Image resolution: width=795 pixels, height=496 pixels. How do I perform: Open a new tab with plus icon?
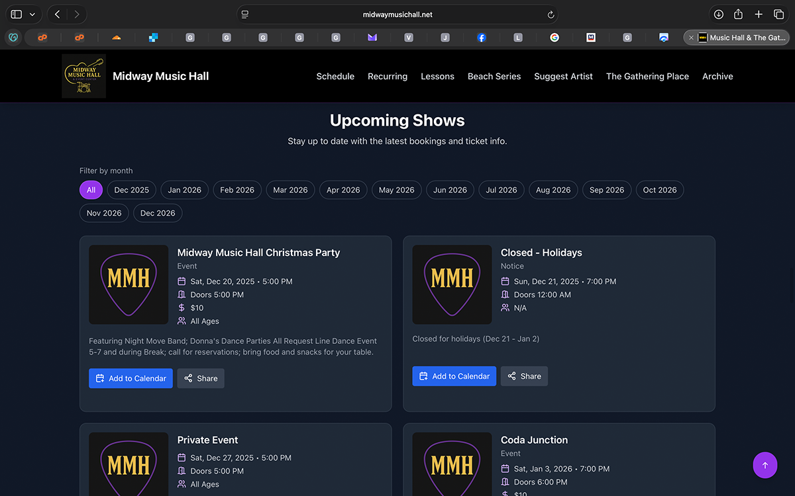(759, 14)
